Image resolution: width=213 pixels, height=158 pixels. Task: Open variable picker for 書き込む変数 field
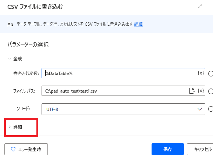(x=200, y=73)
